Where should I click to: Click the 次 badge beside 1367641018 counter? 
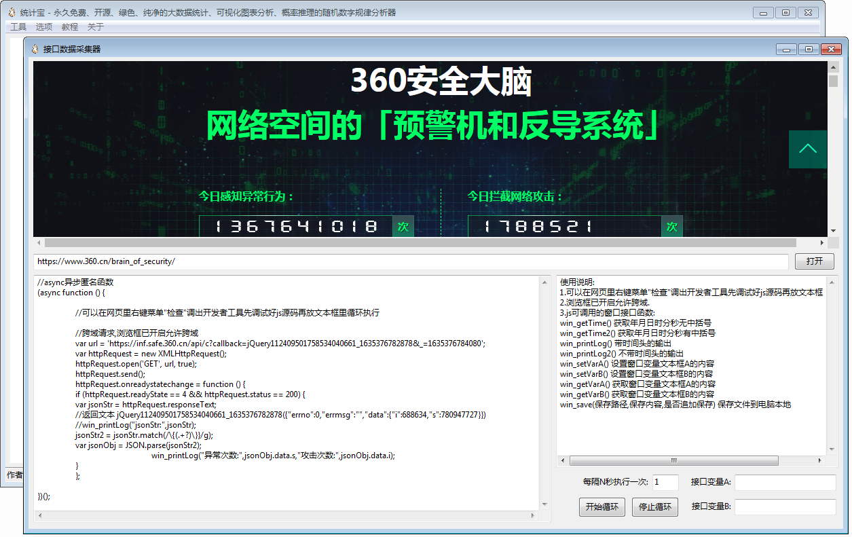pyautogui.click(x=403, y=227)
